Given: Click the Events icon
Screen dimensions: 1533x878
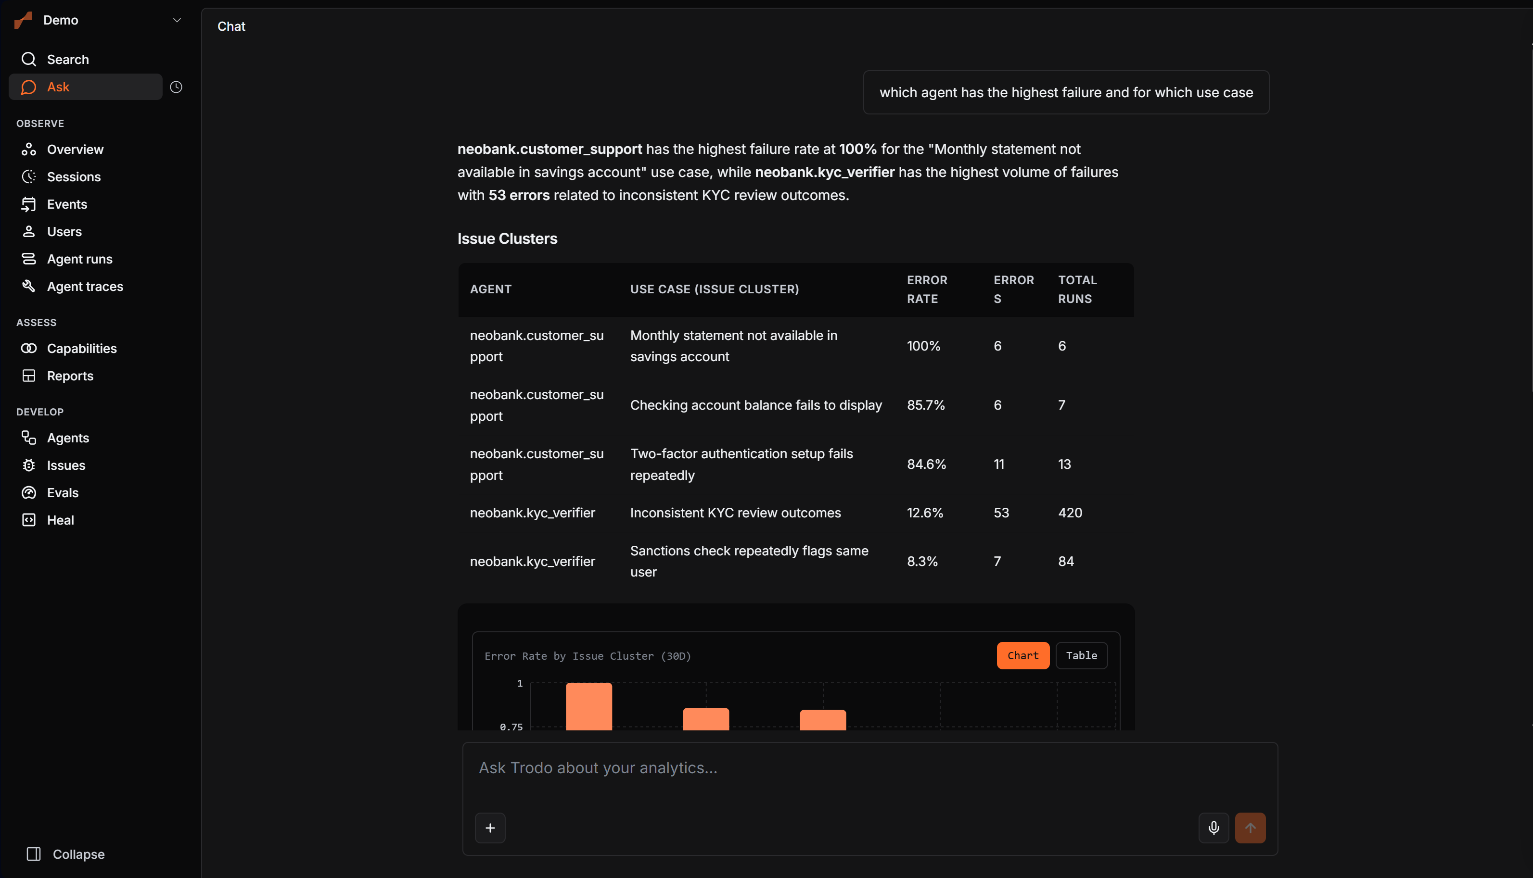Looking at the screenshot, I should coord(28,204).
